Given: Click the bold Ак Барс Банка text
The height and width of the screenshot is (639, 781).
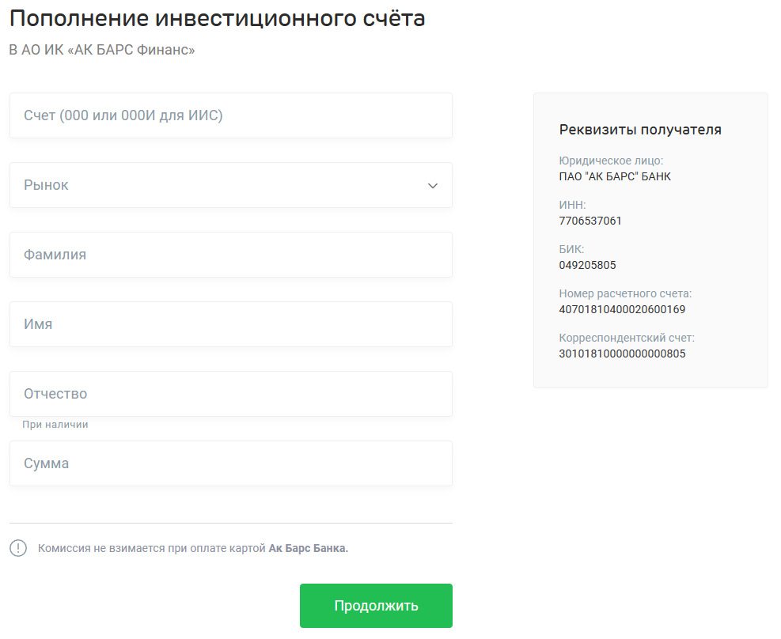Looking at the screenshot, I should [x=309, y=548].
